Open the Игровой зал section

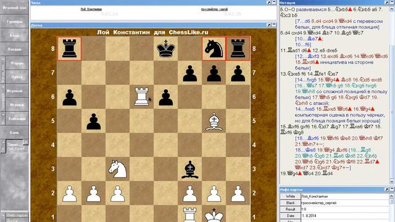coord(14,8)
